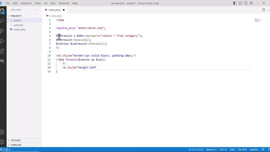Image resolution: width=270 pixels, height=152 pixels.
Task: Open the Extensions view icon
Action: (x=2, y=51)
